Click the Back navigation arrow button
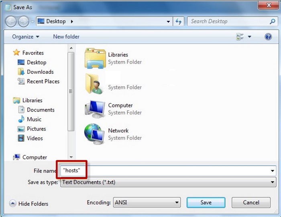The width and height of the screenshot is (281, 217). tap(11, 21)
